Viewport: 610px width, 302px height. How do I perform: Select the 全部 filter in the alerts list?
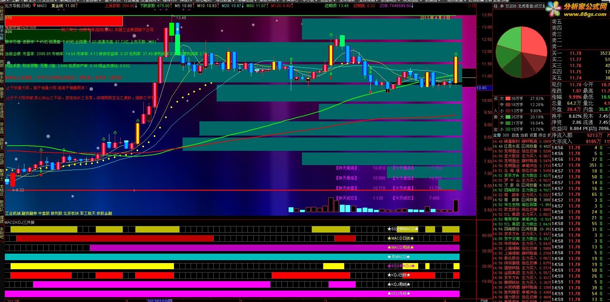pos(497,135)
